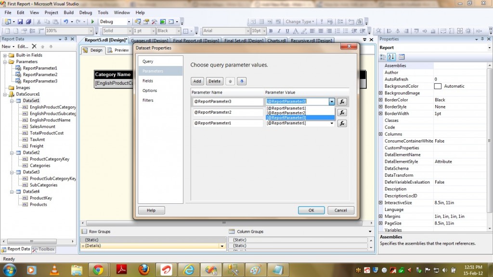The height and width of the screenshot is (277, 493).
Task: Open the Fields page in Dataset Properties
Action: tap(148, 81)
